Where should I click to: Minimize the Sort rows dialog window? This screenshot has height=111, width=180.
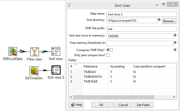tap(157, 5)
